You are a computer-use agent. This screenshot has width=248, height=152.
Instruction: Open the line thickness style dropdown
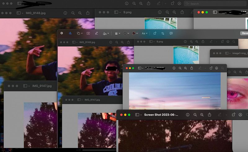point(117,33)
